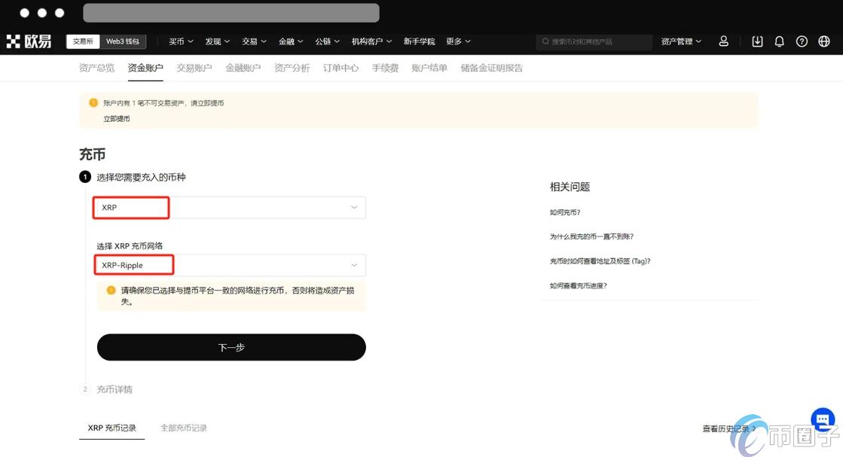This screenshot has width=843, height=457.
Task: Click the search magnifier icon
Action: 545,41
